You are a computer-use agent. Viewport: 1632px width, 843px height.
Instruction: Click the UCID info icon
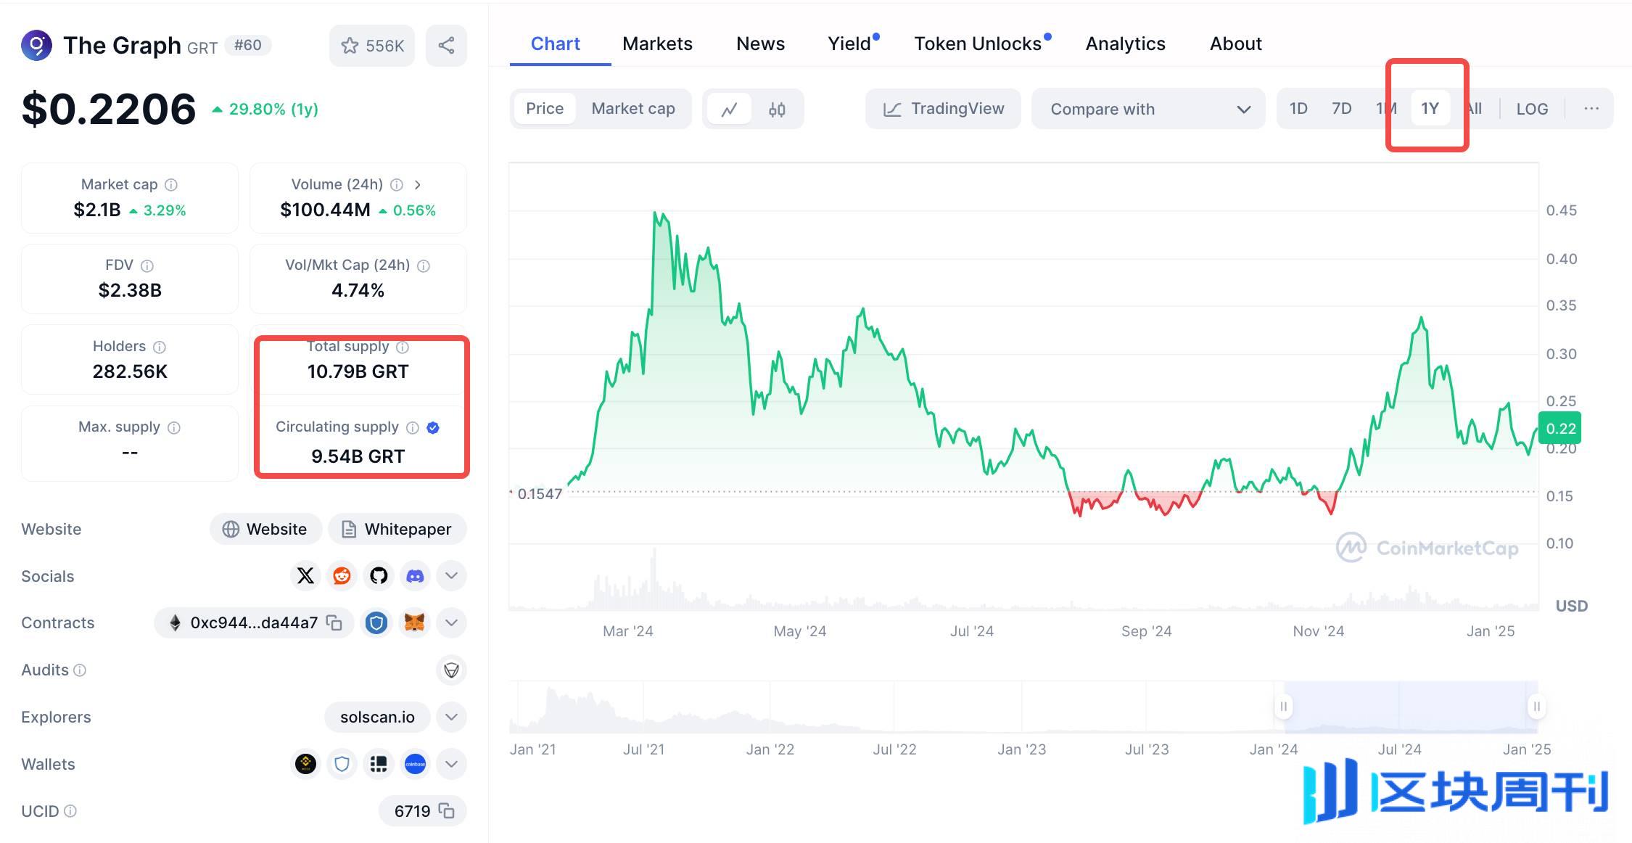tap(70, 811)
